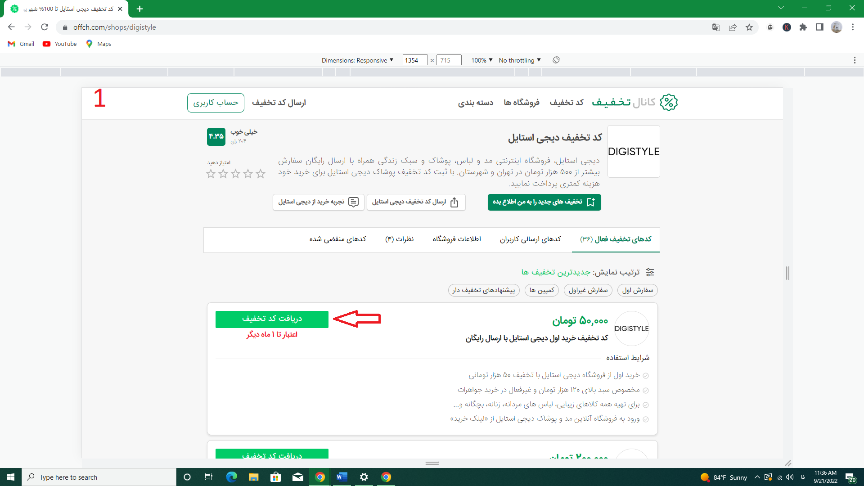Open the Maps bookmark

(x=99, y=44)
